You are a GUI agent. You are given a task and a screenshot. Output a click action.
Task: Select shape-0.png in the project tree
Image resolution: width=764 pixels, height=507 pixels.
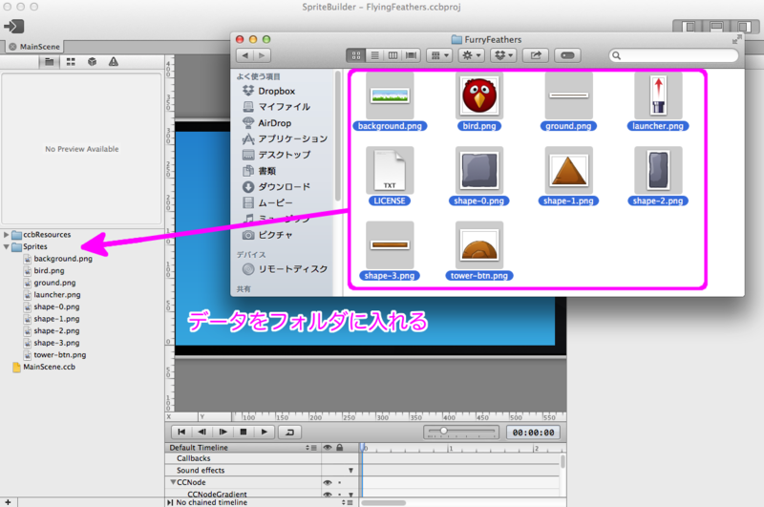pyautogui.click(x=56, y=306)
